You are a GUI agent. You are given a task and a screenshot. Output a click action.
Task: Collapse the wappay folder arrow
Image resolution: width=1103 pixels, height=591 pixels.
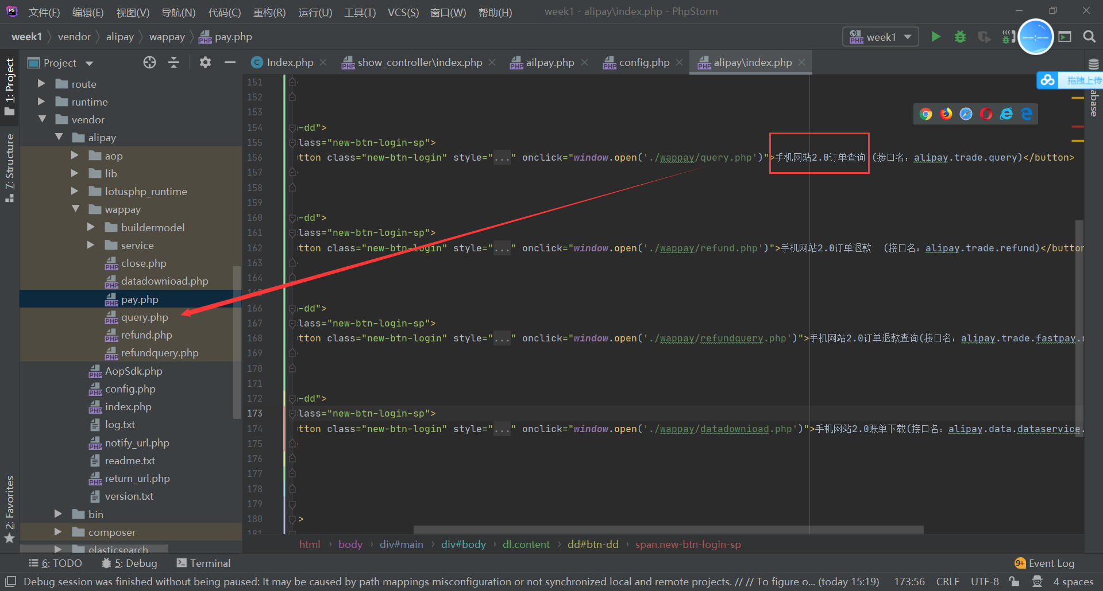[x=75, y=209]
